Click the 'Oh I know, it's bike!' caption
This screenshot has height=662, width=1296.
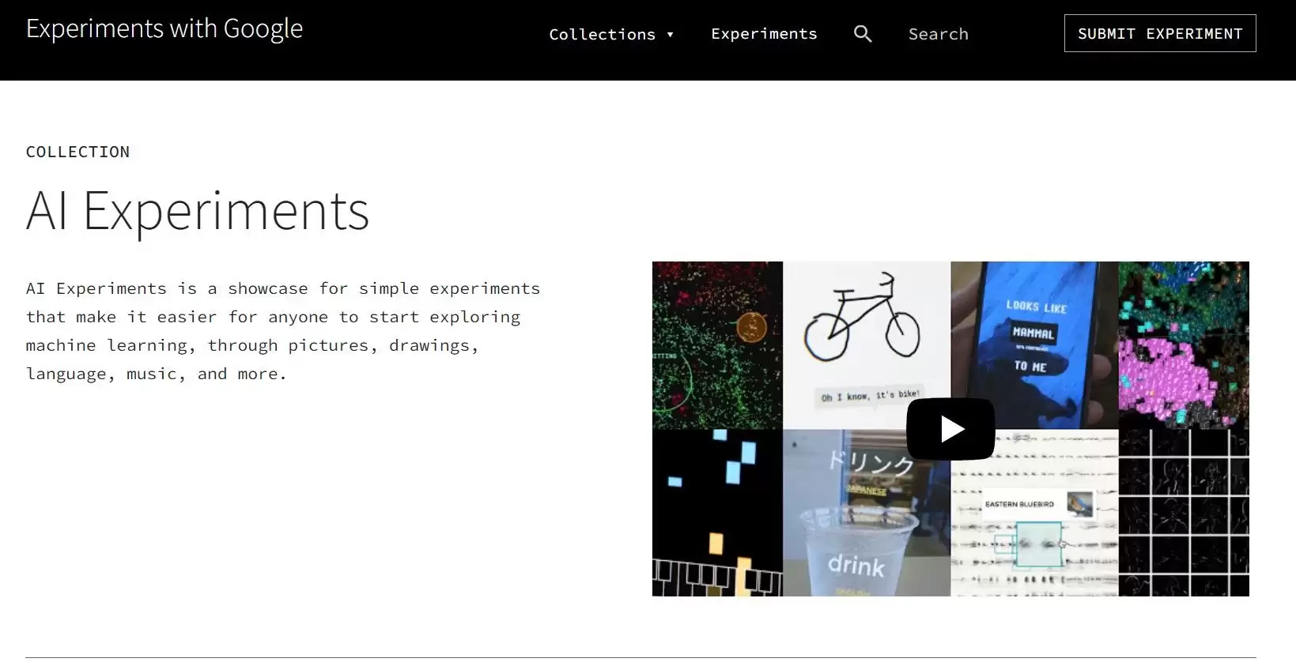870,395
